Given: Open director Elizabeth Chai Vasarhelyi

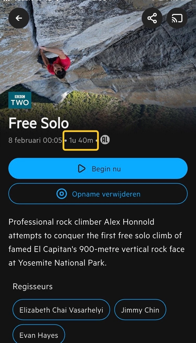Looking at the screenshot, I should pos(61,310).
